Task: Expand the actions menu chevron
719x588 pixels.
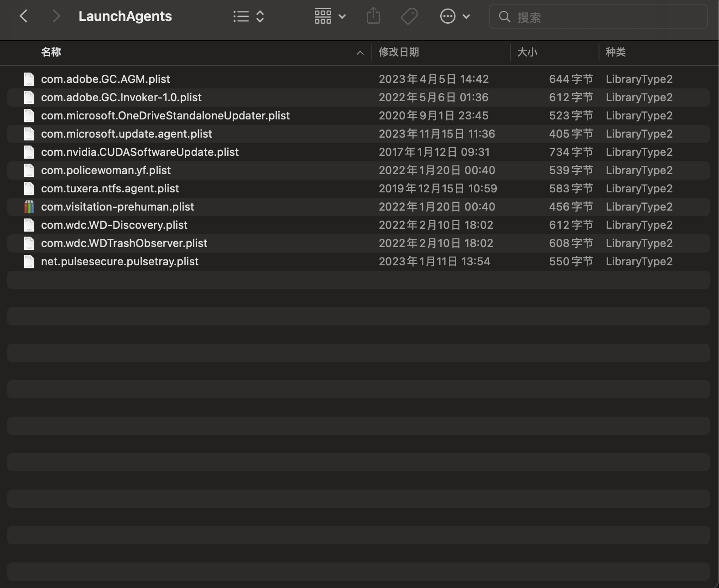Action: 466,17
